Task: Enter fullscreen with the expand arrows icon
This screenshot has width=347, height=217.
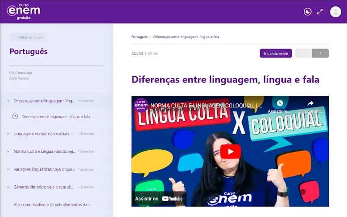Action: click(319, 12)
